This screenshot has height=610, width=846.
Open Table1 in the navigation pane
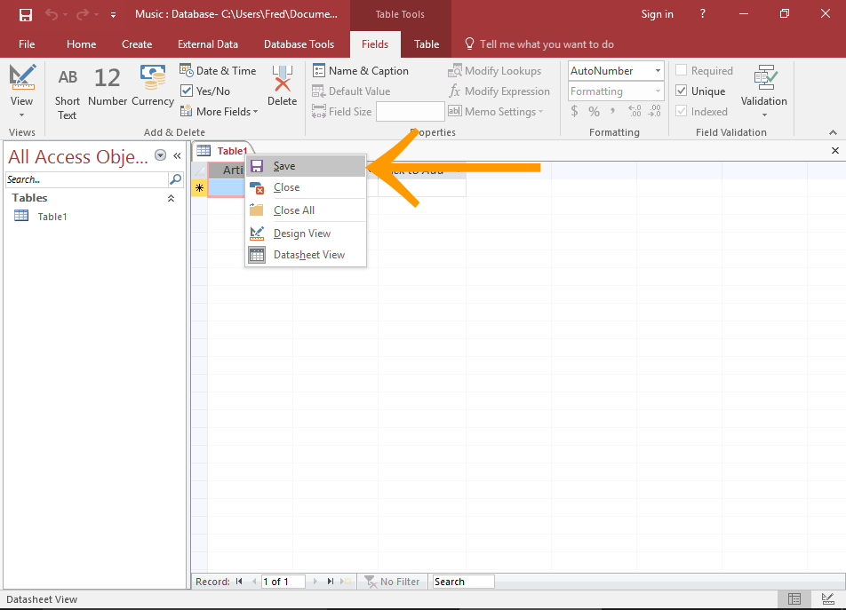(x=52, y=217)
